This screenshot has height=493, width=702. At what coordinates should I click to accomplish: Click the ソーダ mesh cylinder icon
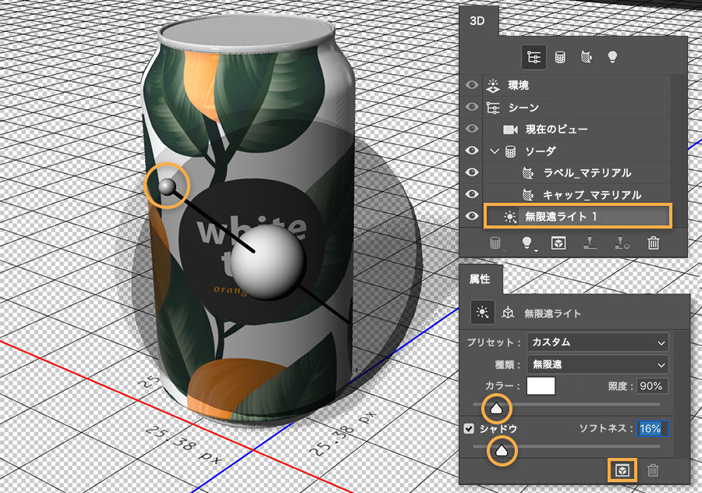click(510, 151)
